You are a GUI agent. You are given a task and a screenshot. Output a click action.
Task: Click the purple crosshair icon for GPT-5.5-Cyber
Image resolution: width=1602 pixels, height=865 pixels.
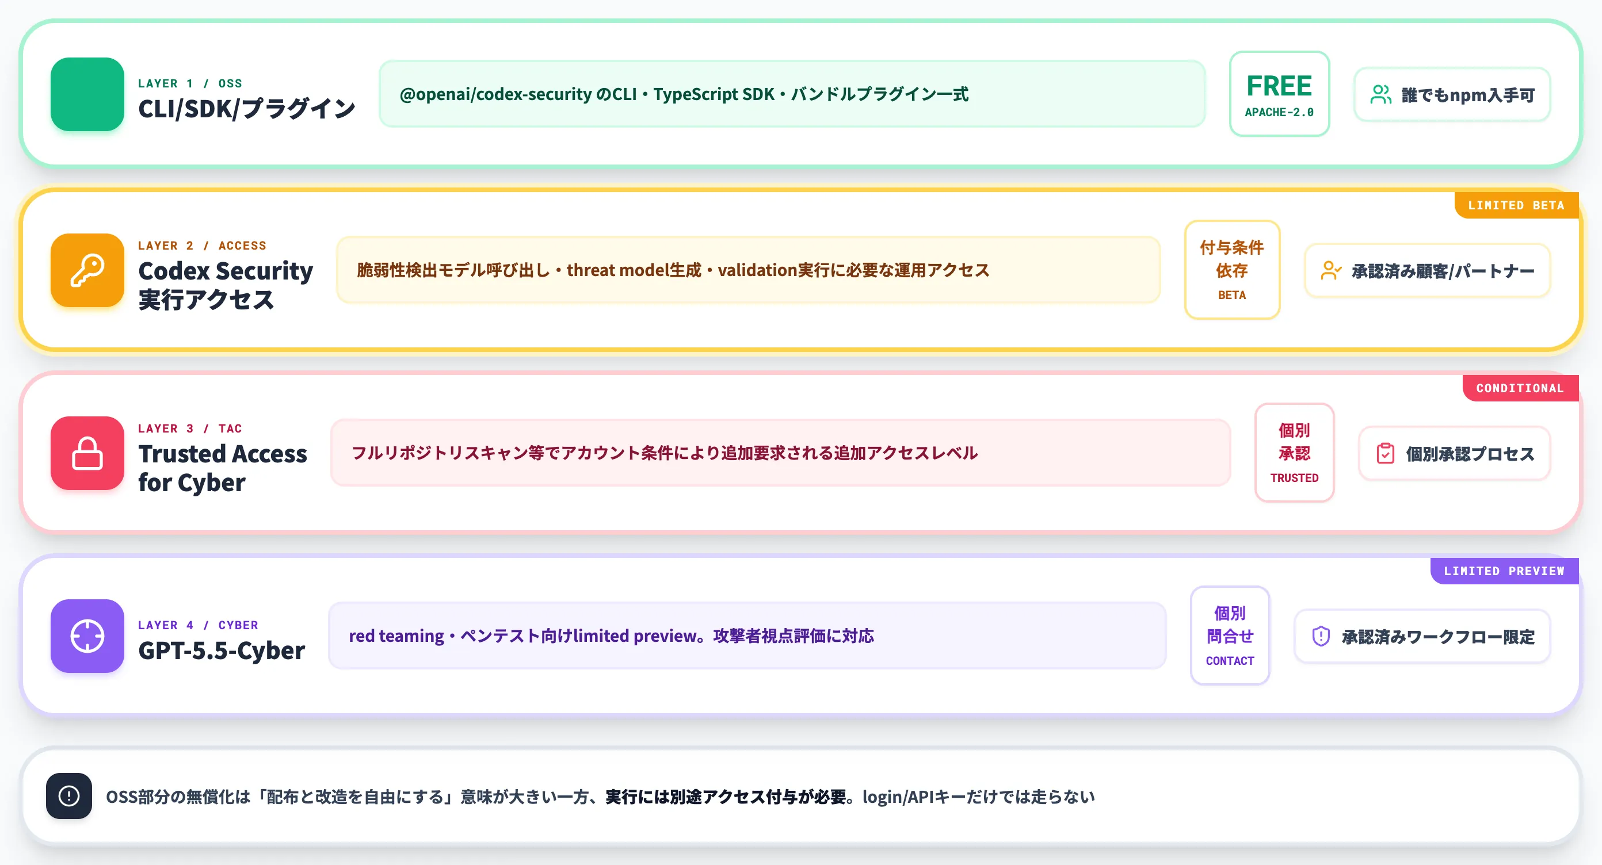(87, 636)
